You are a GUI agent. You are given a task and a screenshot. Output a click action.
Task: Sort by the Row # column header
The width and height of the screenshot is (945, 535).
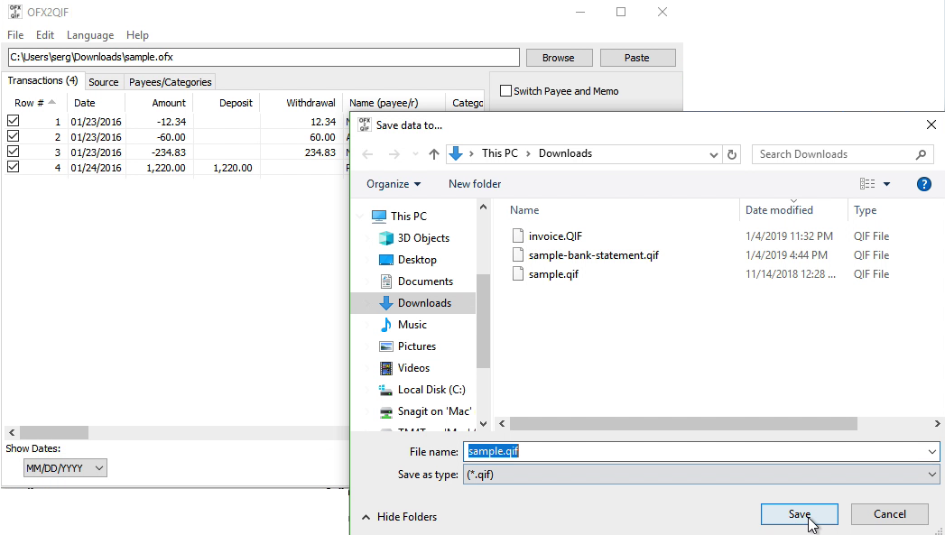coord(35,103)
